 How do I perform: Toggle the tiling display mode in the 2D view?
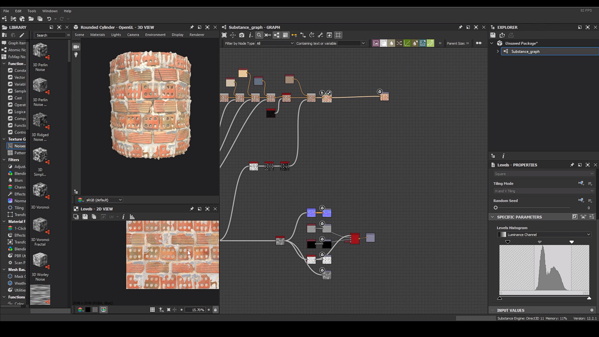pos(153,309)
